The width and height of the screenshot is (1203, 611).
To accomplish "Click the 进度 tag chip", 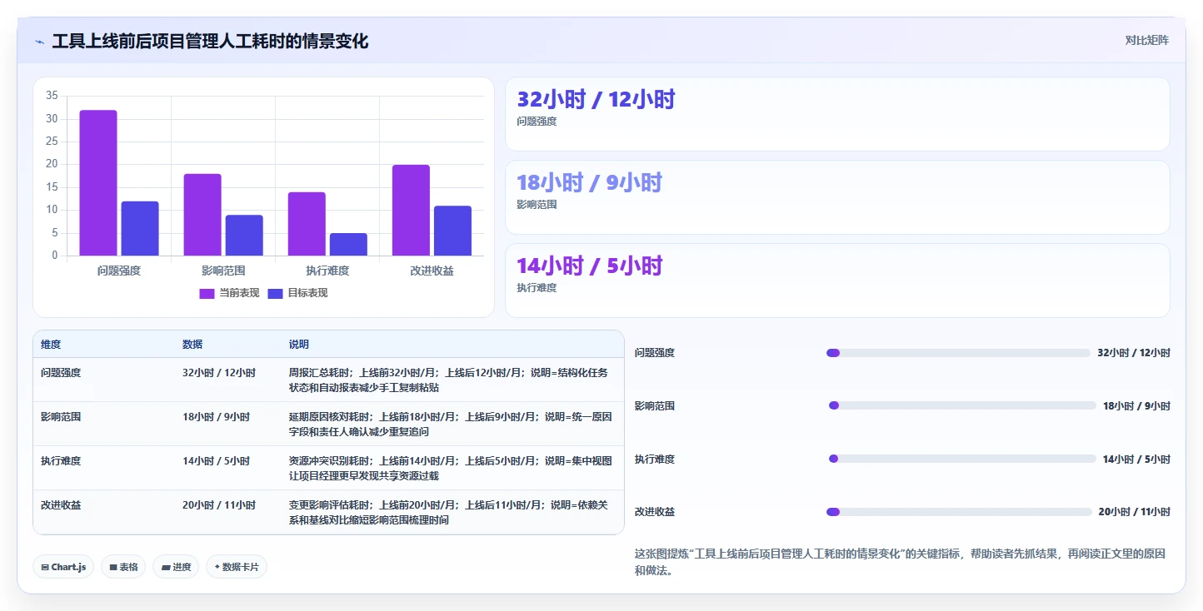I will point(176,567).
